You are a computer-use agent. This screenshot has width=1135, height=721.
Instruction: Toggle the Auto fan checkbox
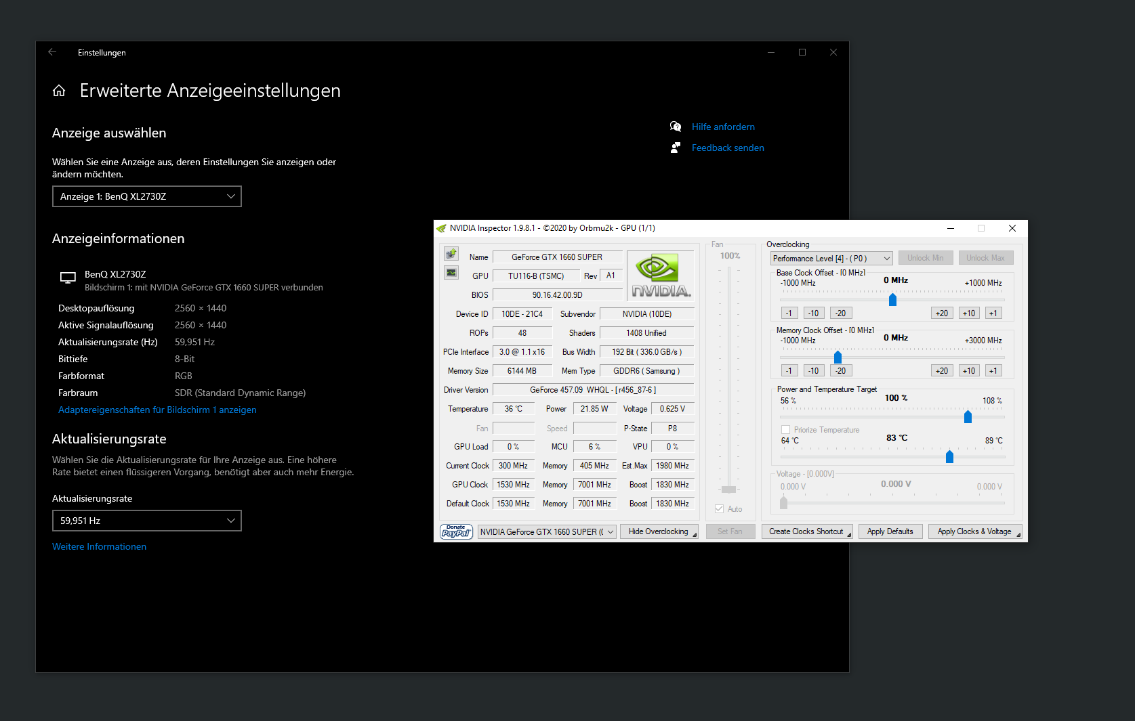pos(720,509)
